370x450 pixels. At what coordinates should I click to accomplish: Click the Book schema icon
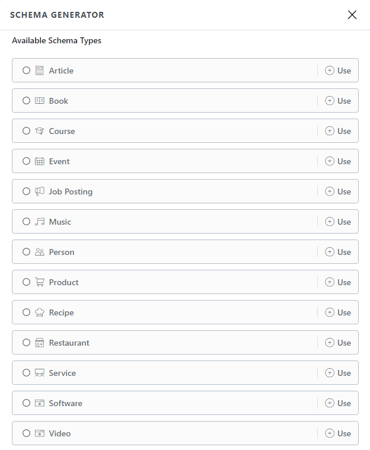(x=40, y=101)
